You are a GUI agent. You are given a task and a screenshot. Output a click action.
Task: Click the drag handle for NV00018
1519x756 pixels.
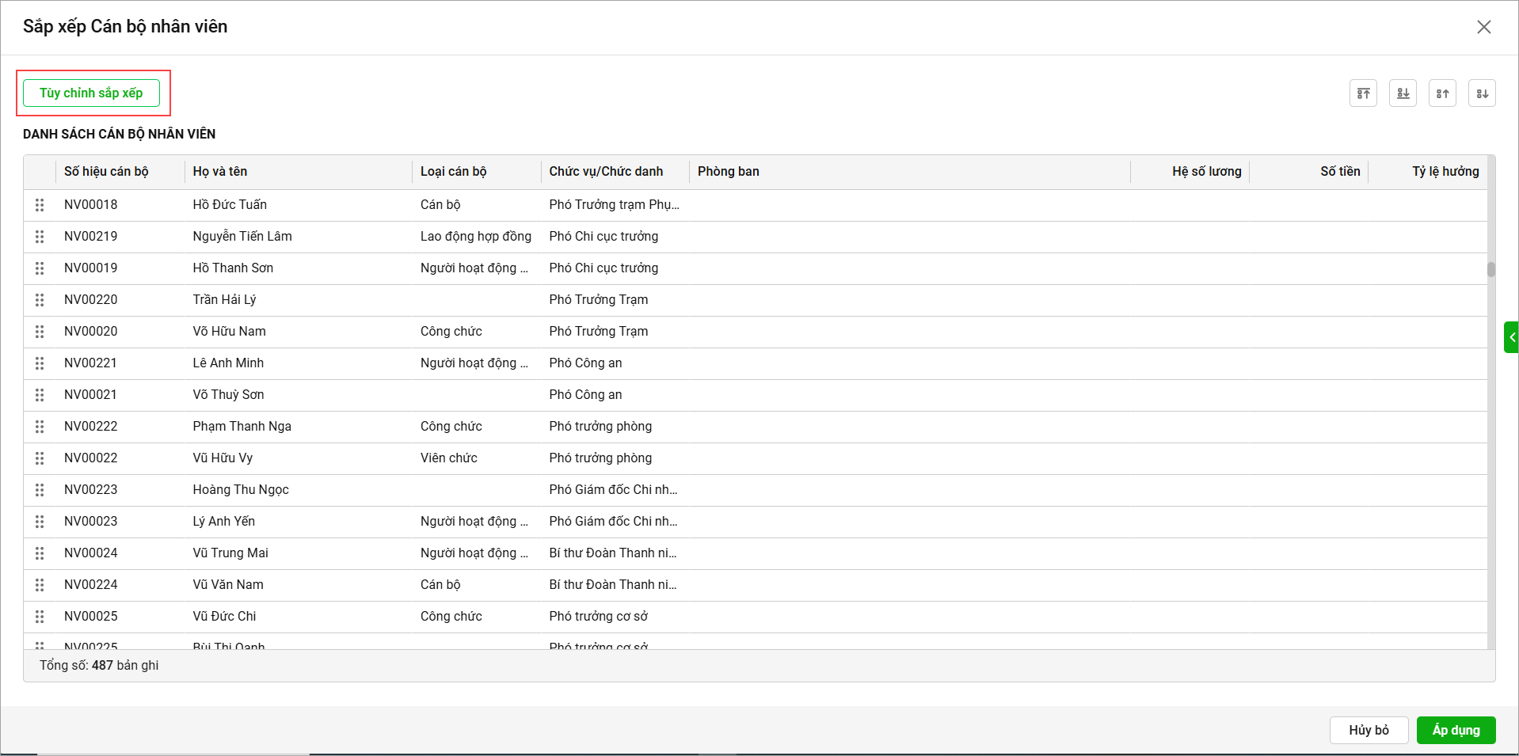coord(40,205)
